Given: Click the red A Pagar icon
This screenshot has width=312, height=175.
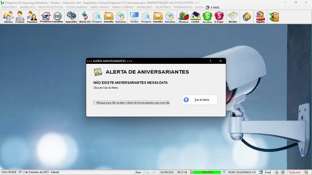Looking at the screenshot, I should 219,17.
